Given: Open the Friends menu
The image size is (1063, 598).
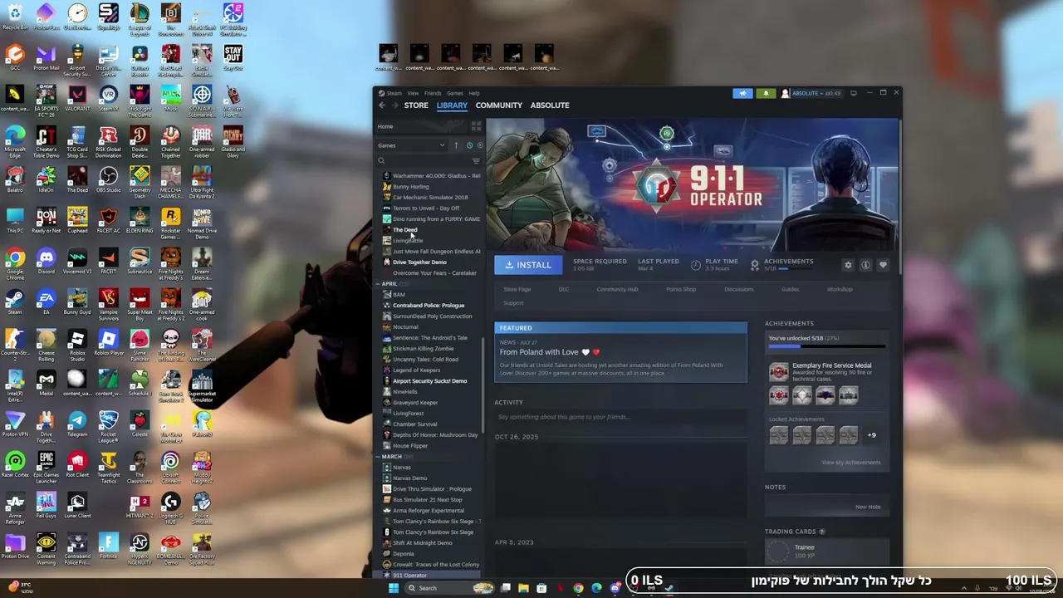Looking at the screenshot, I should click(x=433, y=93).
